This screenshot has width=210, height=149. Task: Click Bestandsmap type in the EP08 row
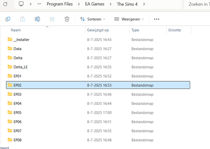tap(142, 140)
